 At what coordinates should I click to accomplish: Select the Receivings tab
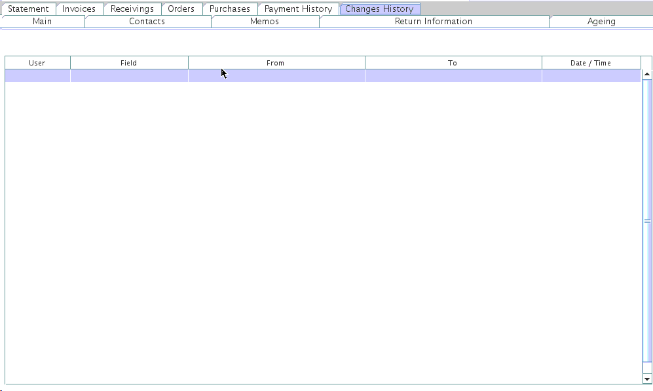pos(132,9)
